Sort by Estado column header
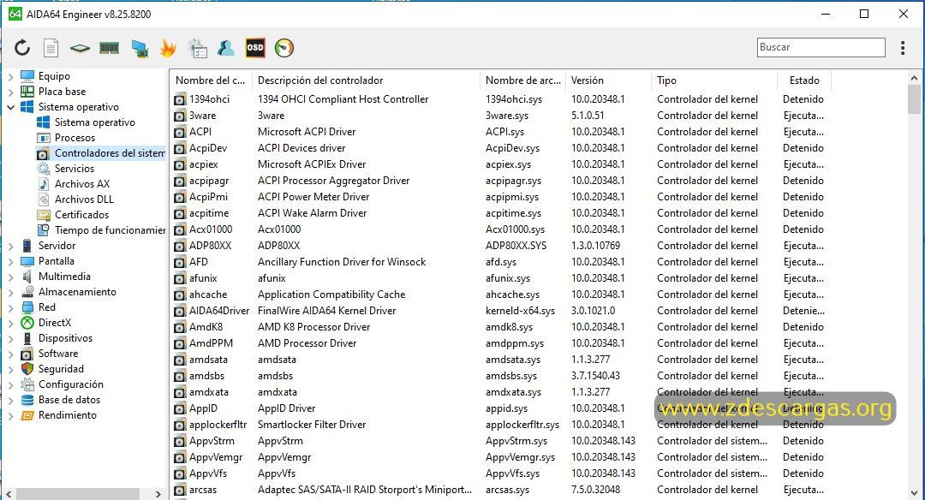925x500 pixels. point(804,80)
